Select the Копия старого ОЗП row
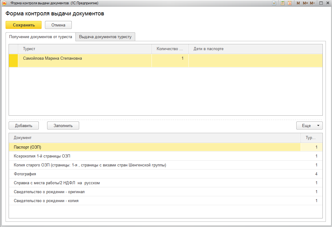 coord(166,165)
